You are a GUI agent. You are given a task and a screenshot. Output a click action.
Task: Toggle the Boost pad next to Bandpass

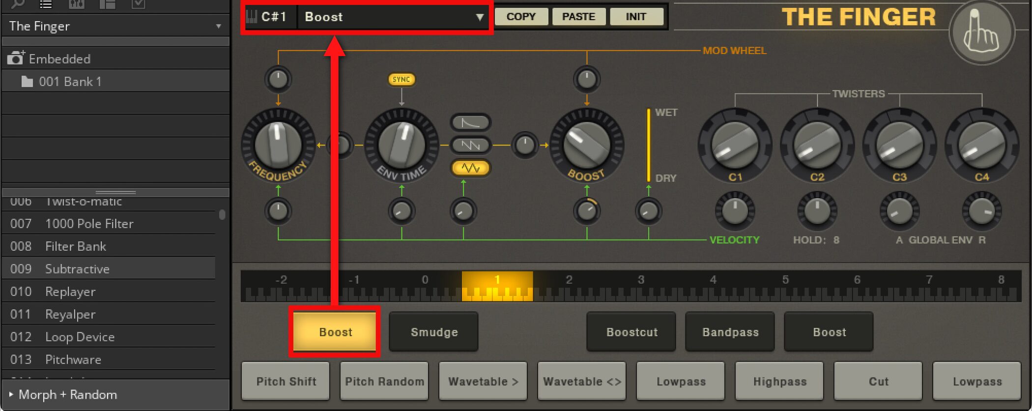coord(829,332)
